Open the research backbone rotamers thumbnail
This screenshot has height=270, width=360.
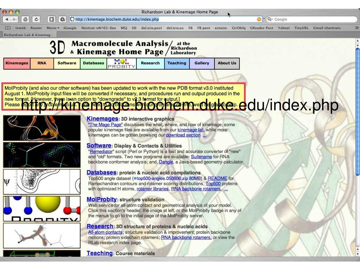tap(42, 235)
